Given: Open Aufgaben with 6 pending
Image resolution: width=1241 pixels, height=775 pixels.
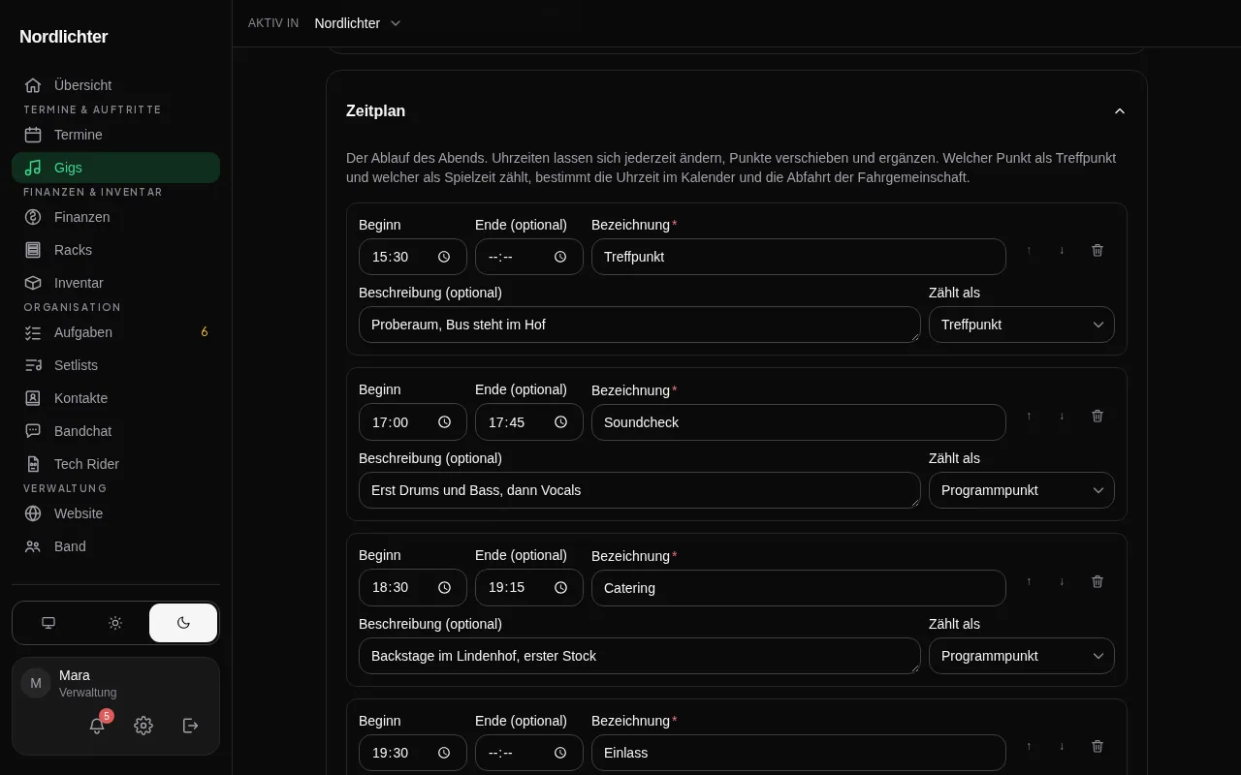Looking at the screenshot, I should coord(115,332).
